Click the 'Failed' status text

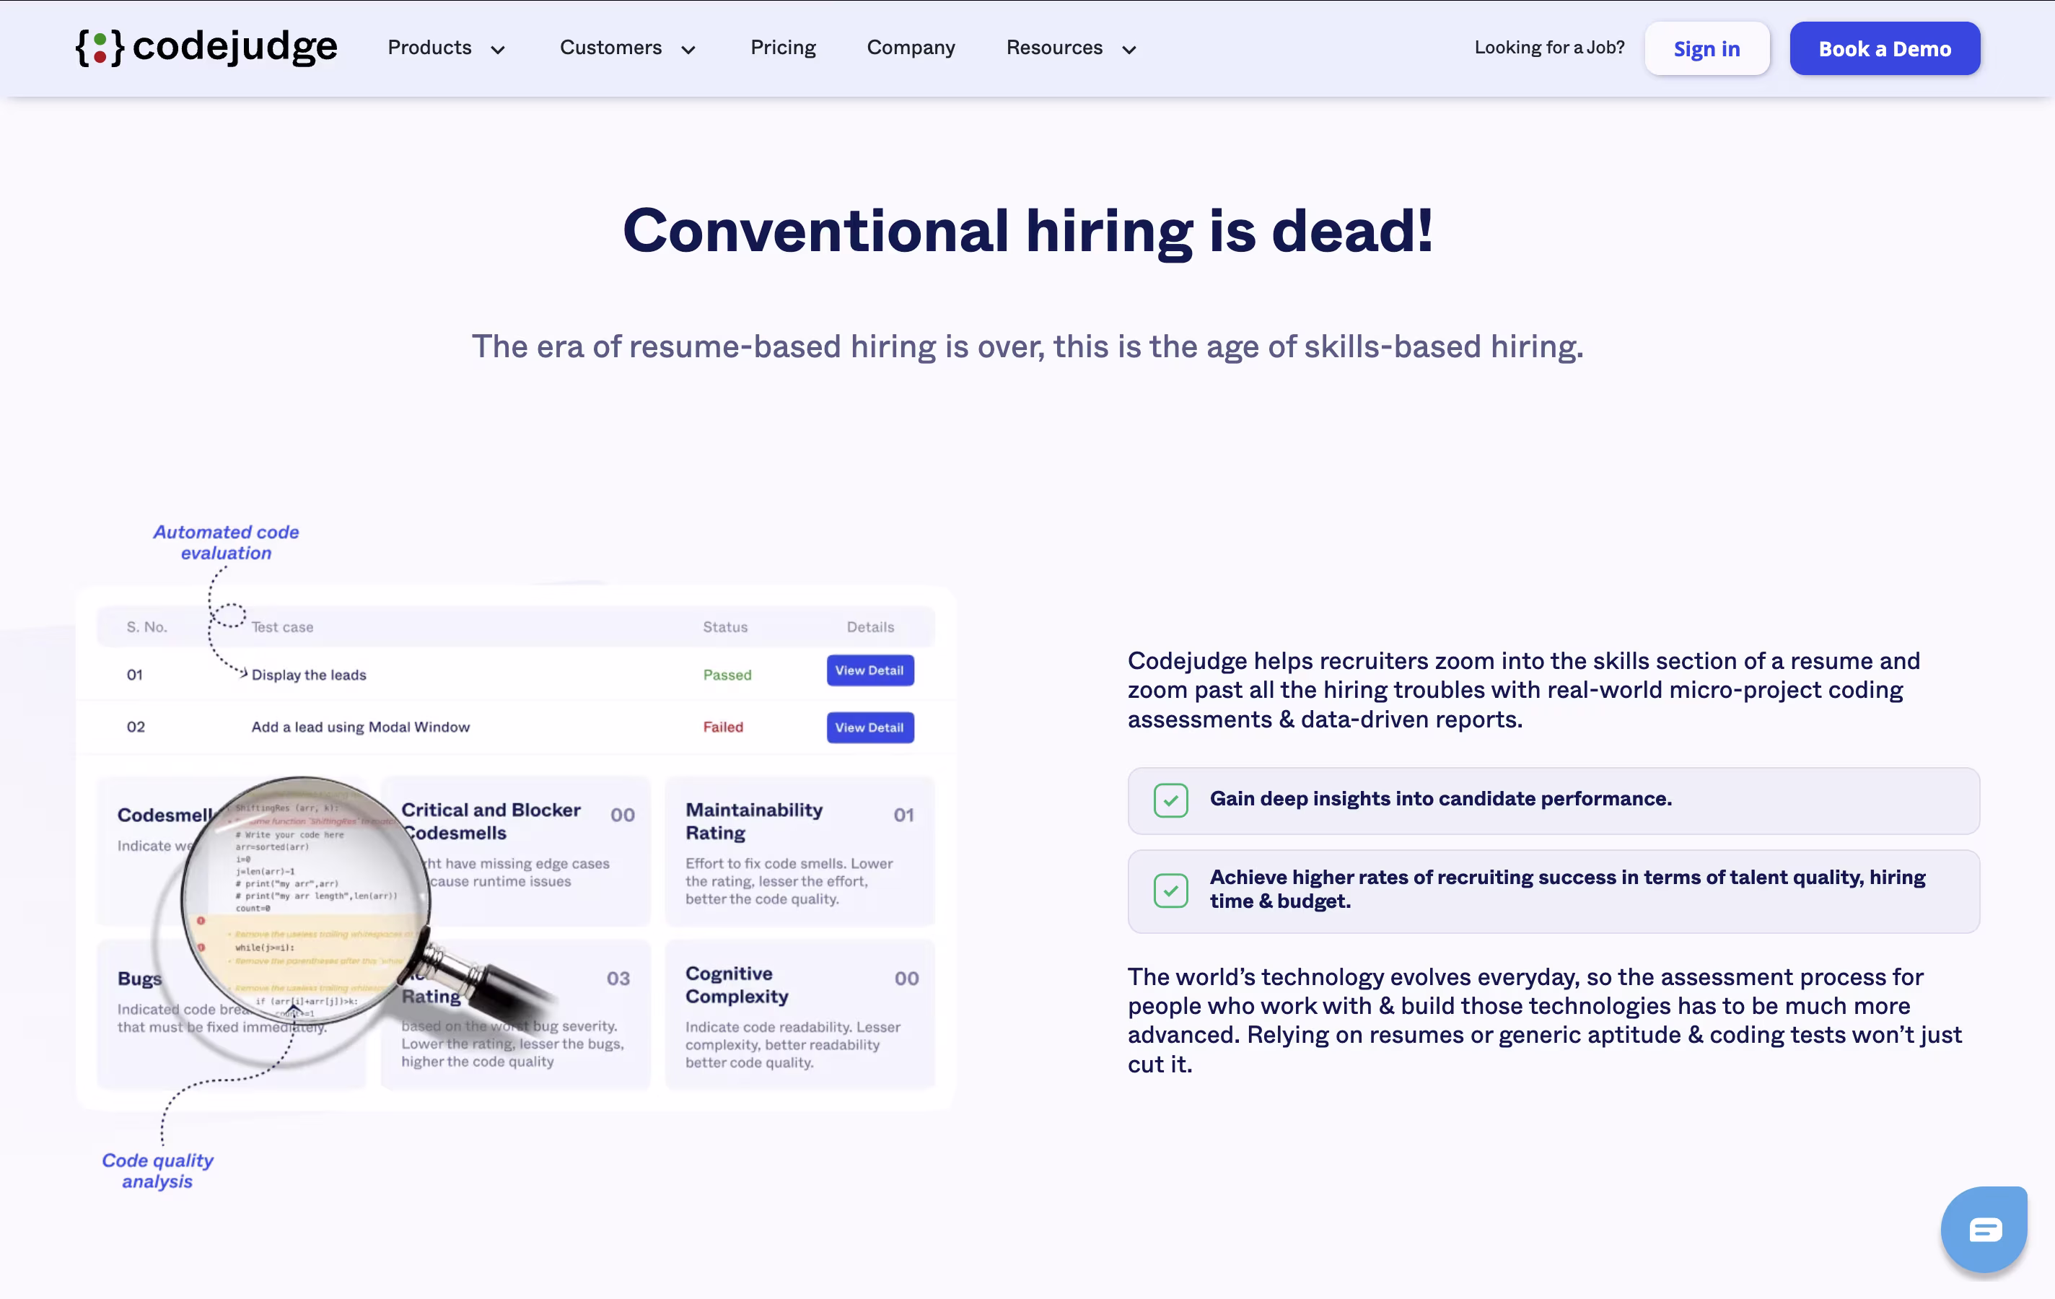723,726
